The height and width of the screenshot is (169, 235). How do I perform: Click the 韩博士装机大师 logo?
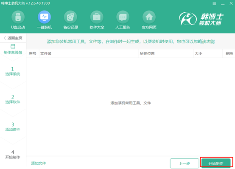[x=201, y=19]
